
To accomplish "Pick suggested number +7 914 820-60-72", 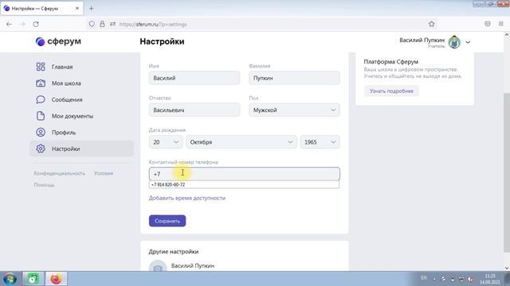I will point(244,184).
